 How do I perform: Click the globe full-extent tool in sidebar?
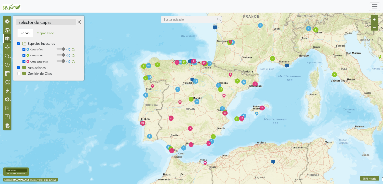(x=7, y=30)
